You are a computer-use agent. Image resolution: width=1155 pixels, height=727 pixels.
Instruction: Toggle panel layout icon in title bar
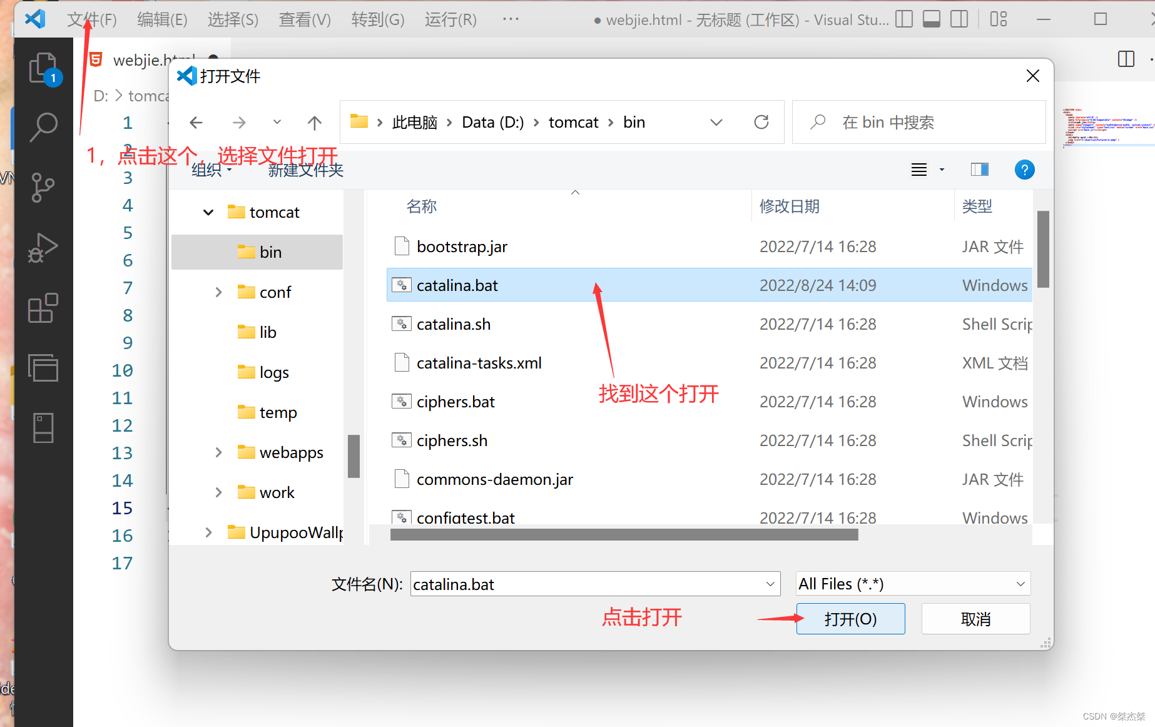pyautogui.click(x=932, y=19)
